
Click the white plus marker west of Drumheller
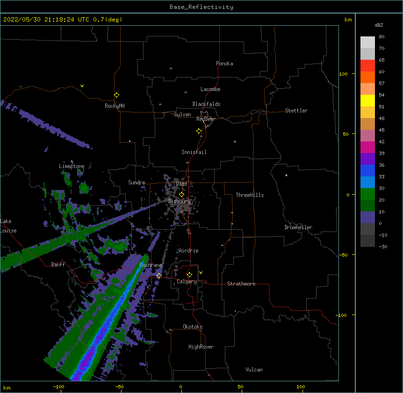(x=286, y=175)
